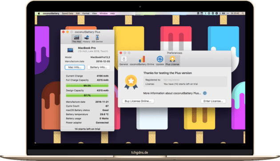The height and width of the screenshot is (161, 280).
Task: Click the battery status icon in menu bar
Action: (x=224, y=13)
